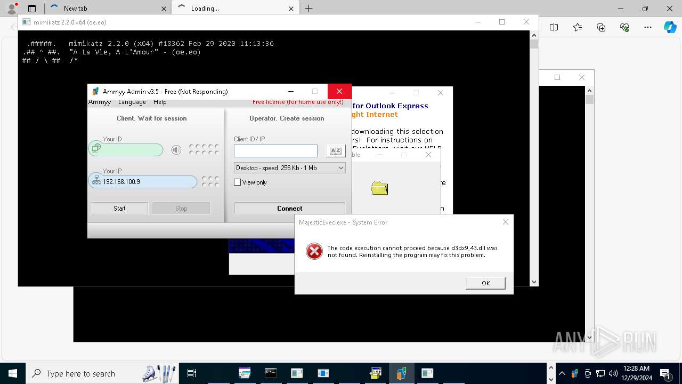Click the browser profile avatar icon

(11, 8)
